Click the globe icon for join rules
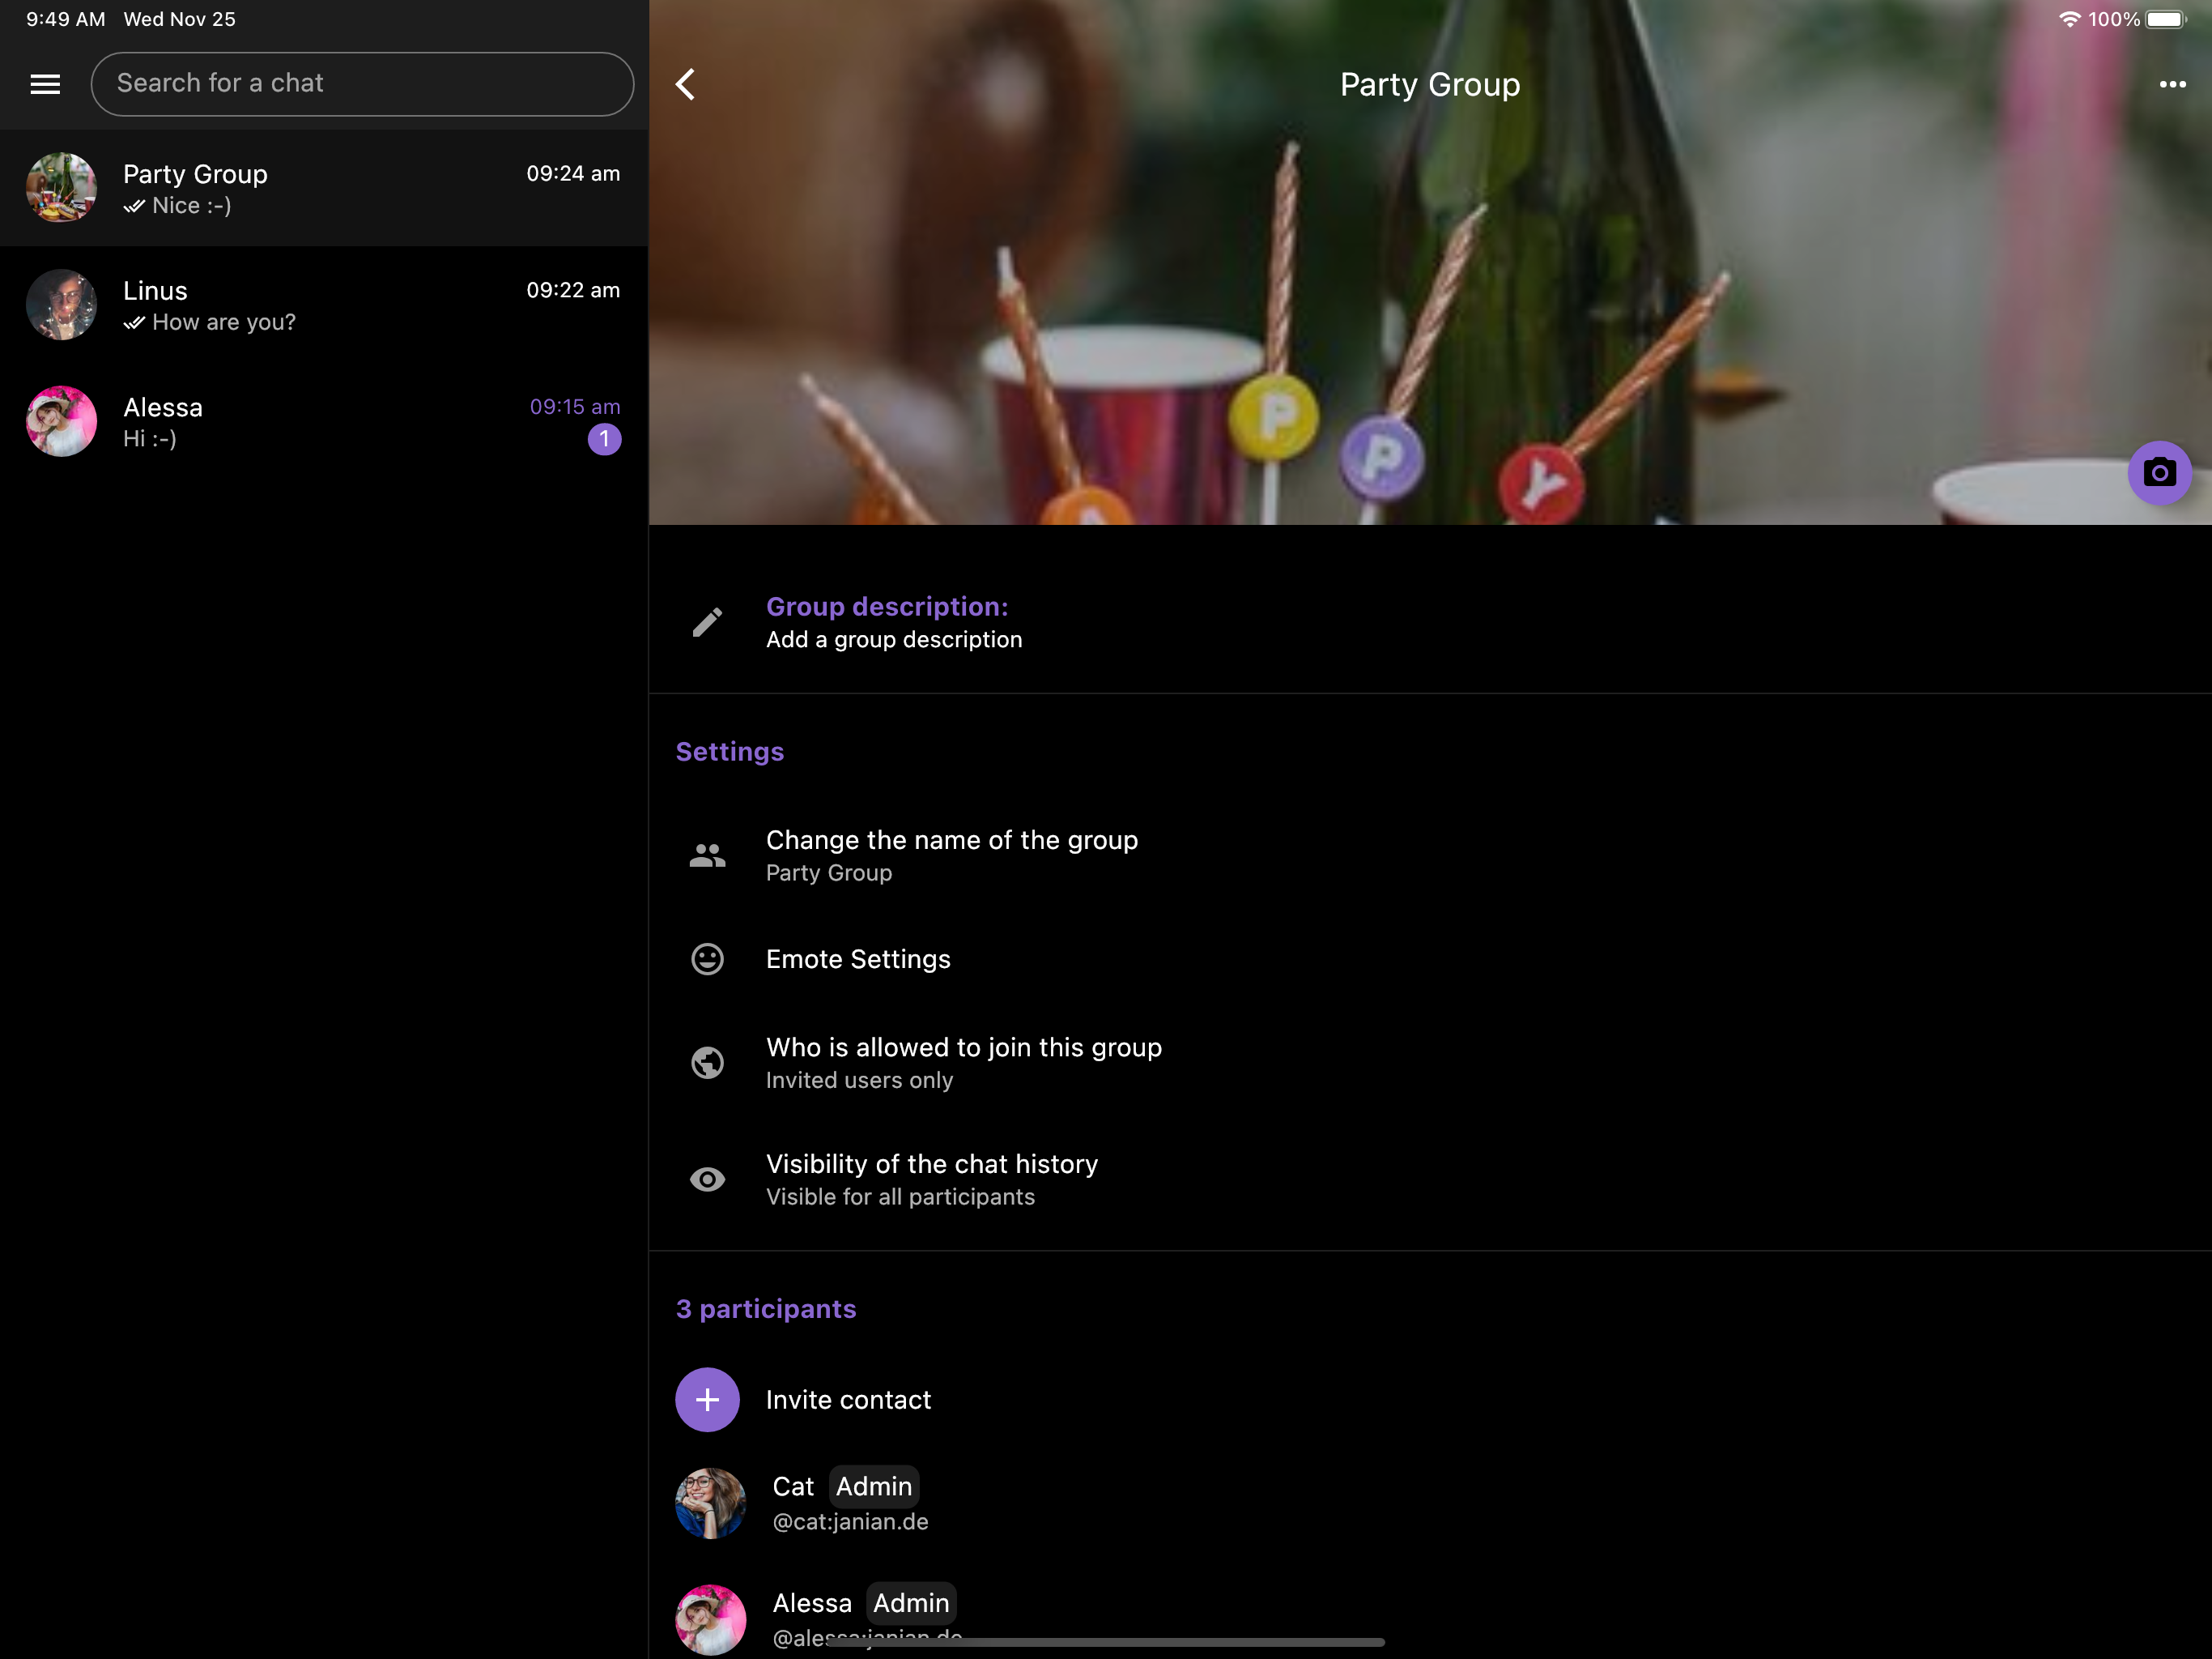Screen dimensions: 2212x1659 click(x=707, y=1063)
